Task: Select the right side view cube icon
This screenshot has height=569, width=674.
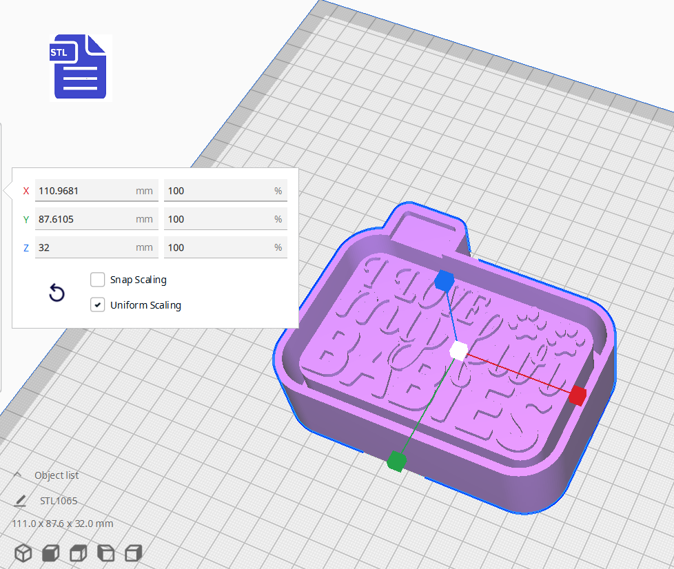Action: [x=133, y=552]
